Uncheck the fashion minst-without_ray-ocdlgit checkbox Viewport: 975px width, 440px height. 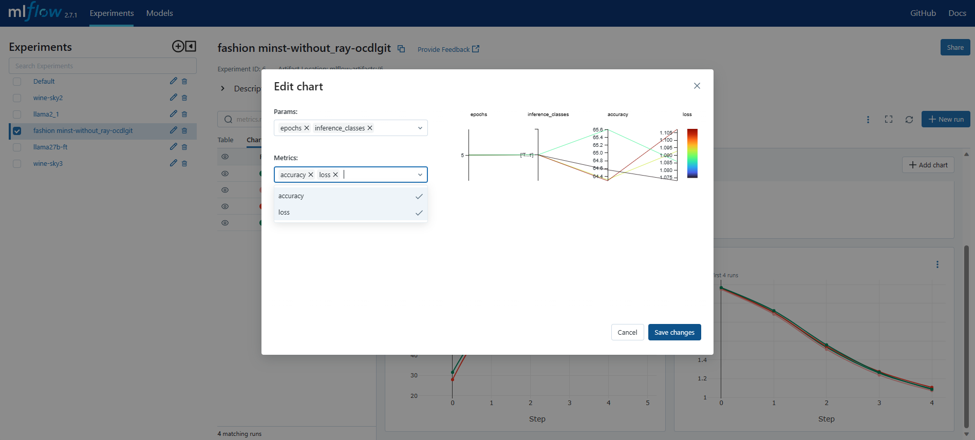click(x=17, y=131)
